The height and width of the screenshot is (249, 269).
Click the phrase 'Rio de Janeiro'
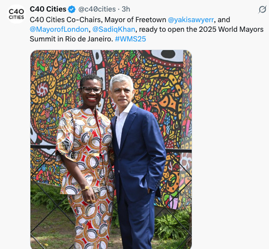(89, 39)
